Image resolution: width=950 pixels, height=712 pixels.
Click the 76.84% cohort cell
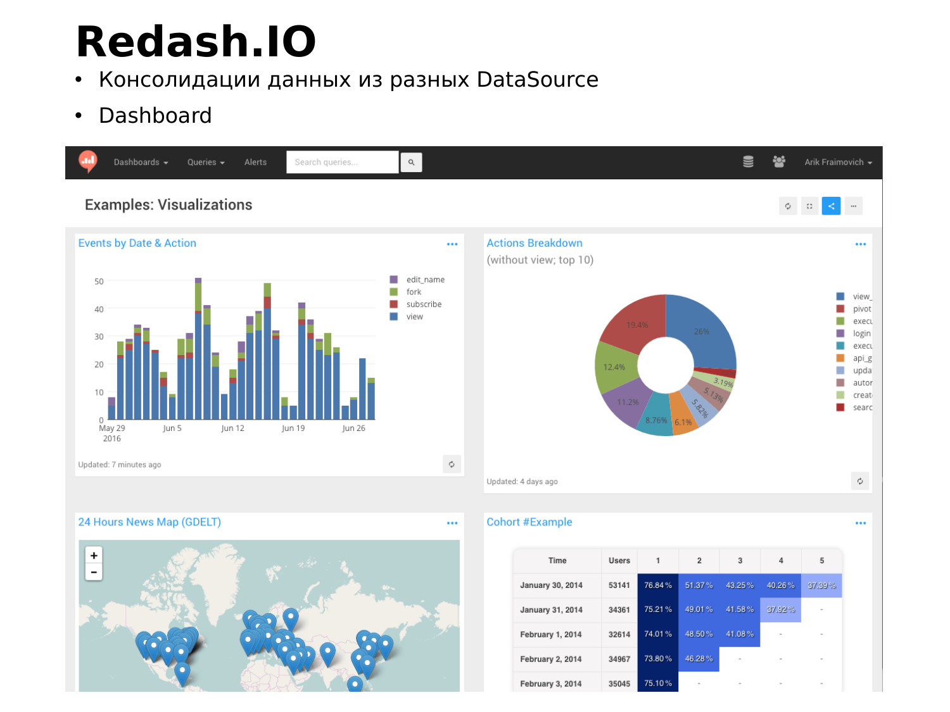(x=658, y=585)
